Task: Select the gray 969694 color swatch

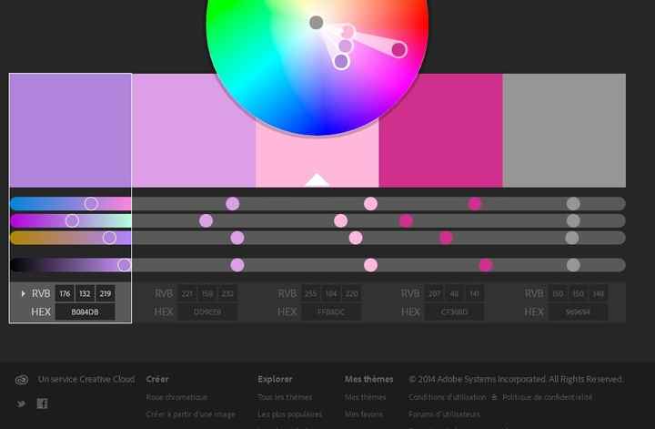Action: pos(564,130)
